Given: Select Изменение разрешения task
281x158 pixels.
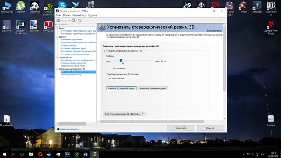Looking at the screenshot, I should coord(72,39).
